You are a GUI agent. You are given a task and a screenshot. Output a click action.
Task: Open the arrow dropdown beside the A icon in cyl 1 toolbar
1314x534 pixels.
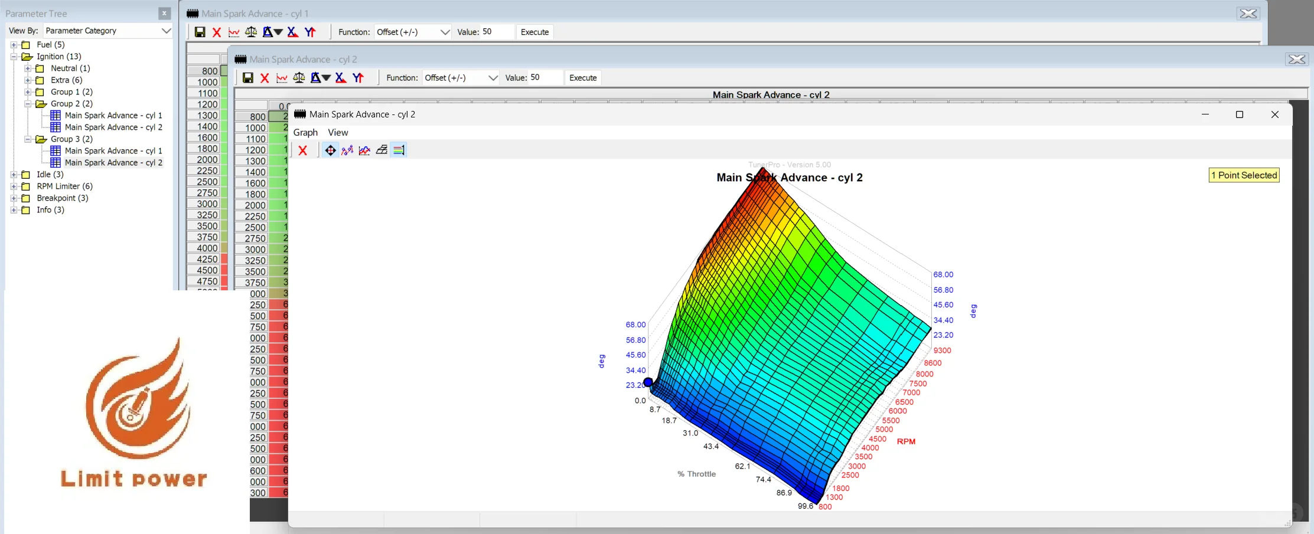coord(278,32)
